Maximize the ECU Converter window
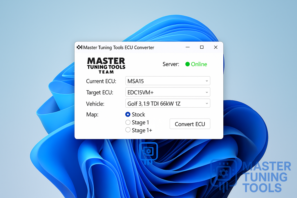 coord(202,47)
